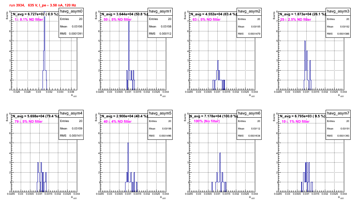This screenshot has width=356, height=204.
Task: Select the havg_asym0 stats box title
Action: [x=71, y=11]
